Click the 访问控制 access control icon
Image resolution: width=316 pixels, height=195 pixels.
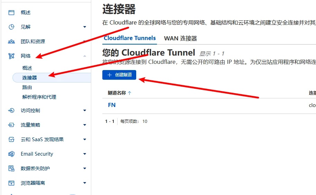click(11, 110)
